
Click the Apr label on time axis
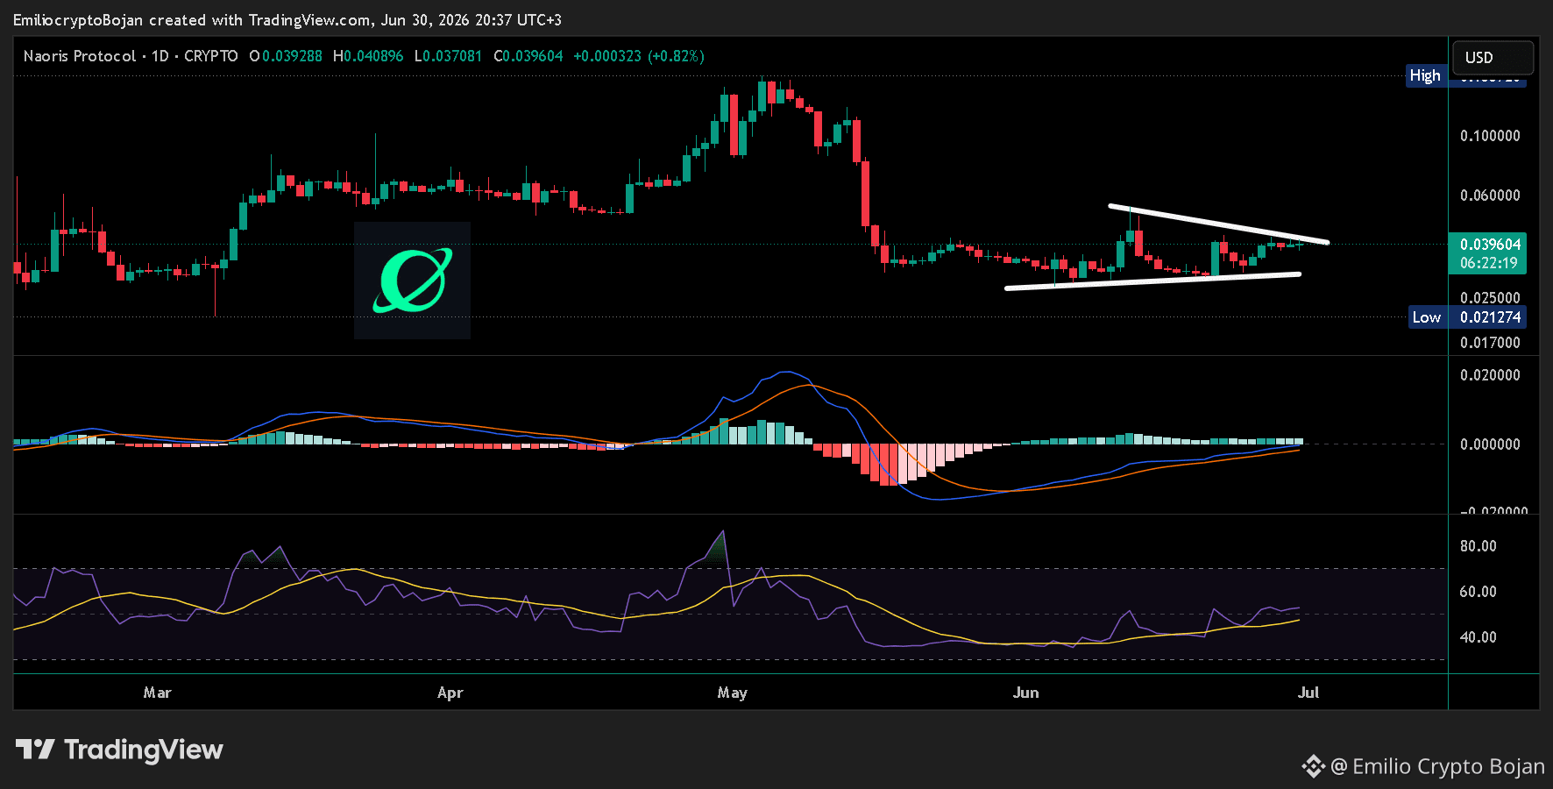tap(450, 693)
